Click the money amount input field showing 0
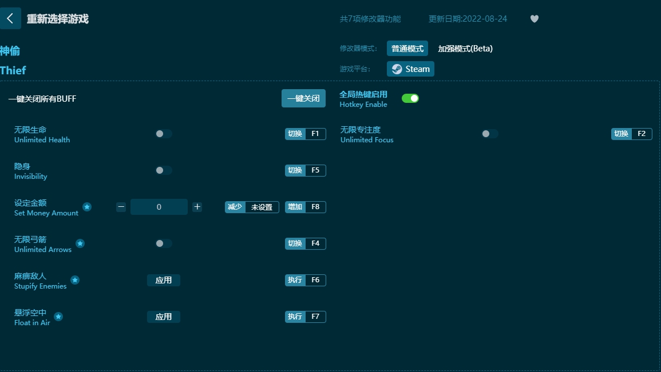 [159, 207]
